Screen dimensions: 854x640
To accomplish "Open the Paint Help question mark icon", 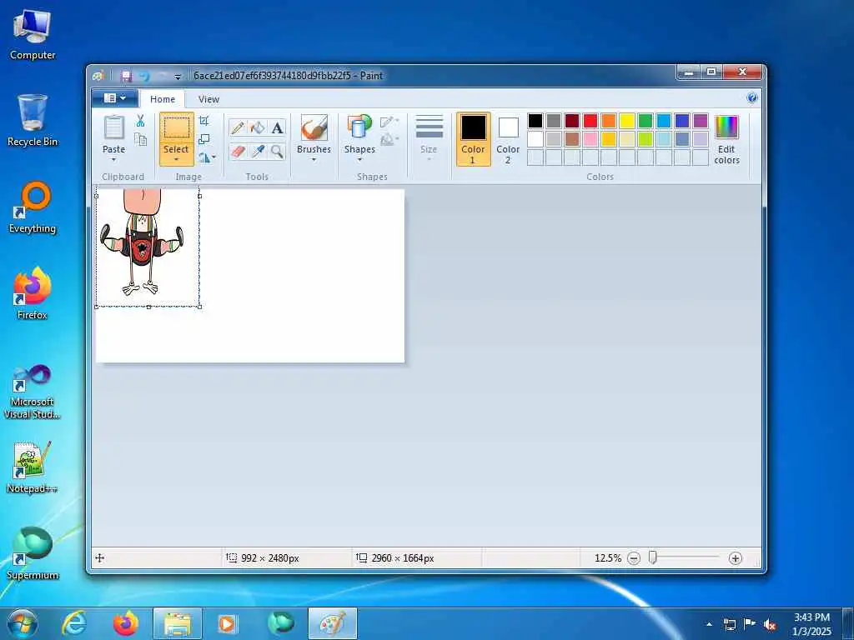I will (752, 98).
